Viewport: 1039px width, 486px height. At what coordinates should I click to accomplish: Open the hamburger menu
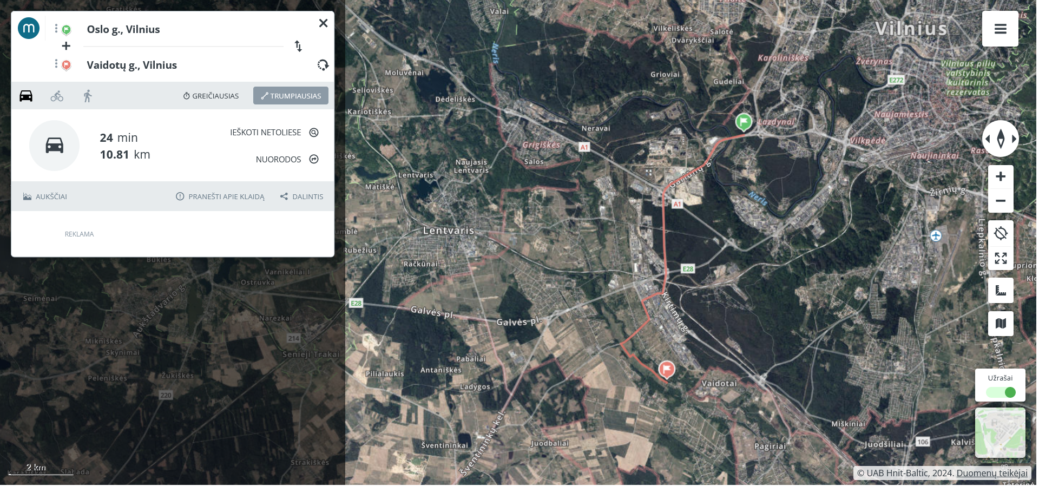[x=1000, y=29]
